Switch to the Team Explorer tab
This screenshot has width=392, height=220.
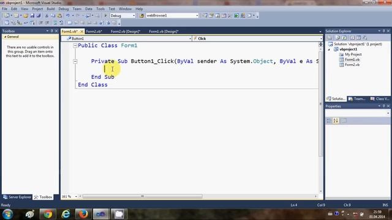tap(357, 99)
